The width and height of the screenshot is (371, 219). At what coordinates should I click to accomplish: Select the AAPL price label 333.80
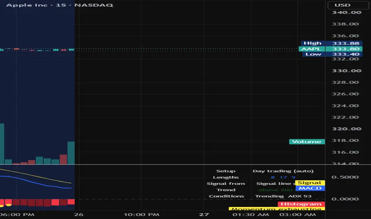[x=330, y=49]
